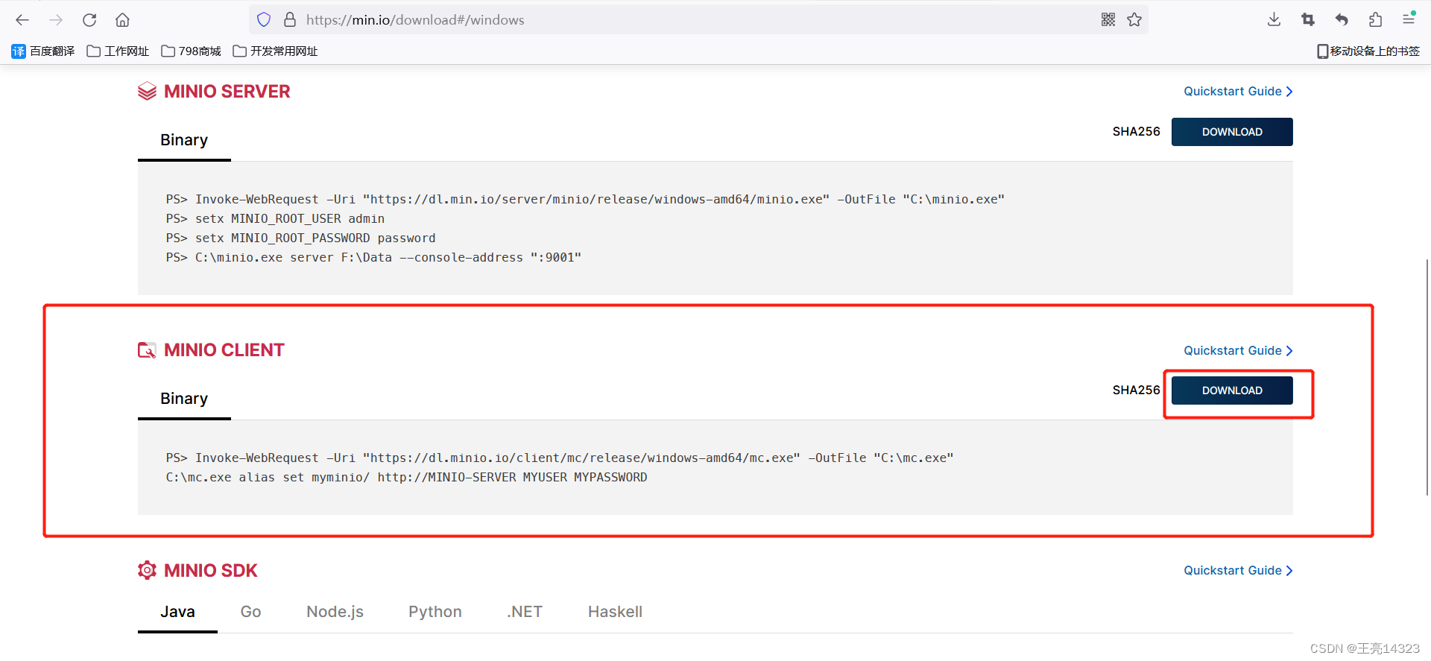Click the QR code icon in address bar
This screenshot has width=1431, height=661.
click(x=1108, y=20)
